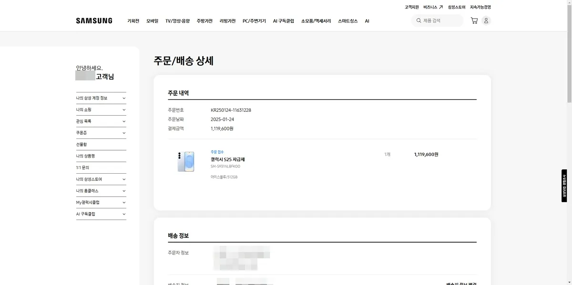Open the user account profile icon
Screen dimensions: 572x285
tap(486, 20)
